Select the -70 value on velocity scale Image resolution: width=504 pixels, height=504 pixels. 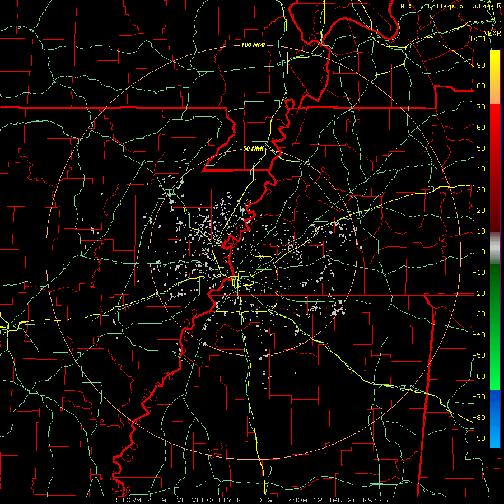pyautogui.click(x=479, y=397)
